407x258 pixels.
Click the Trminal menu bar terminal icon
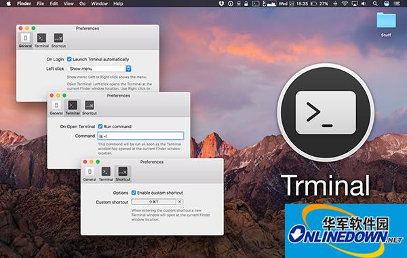pos(256,3)
